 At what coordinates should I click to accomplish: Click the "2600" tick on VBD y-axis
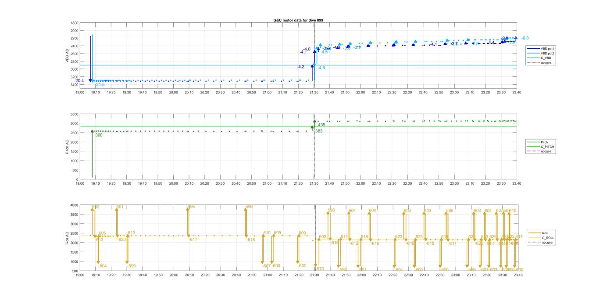[x=75, y=54]
